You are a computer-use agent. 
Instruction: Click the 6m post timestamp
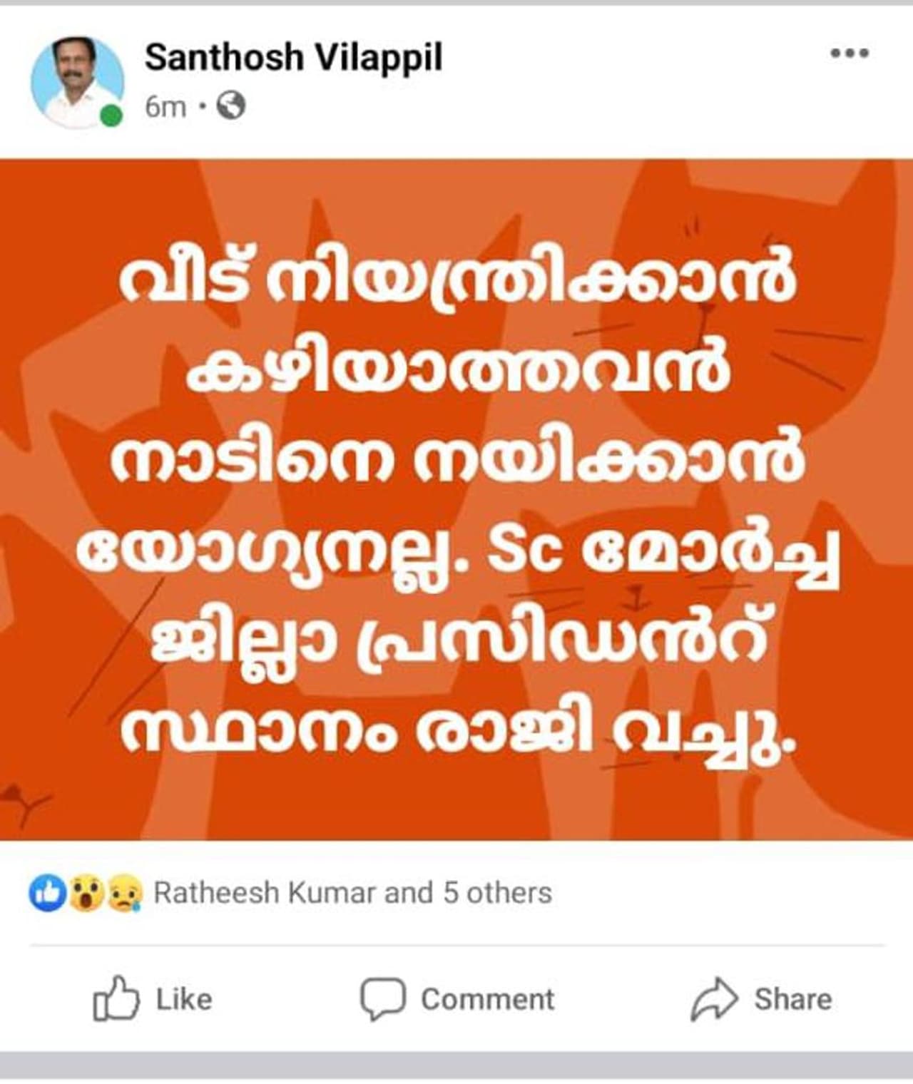click(165, 107)
